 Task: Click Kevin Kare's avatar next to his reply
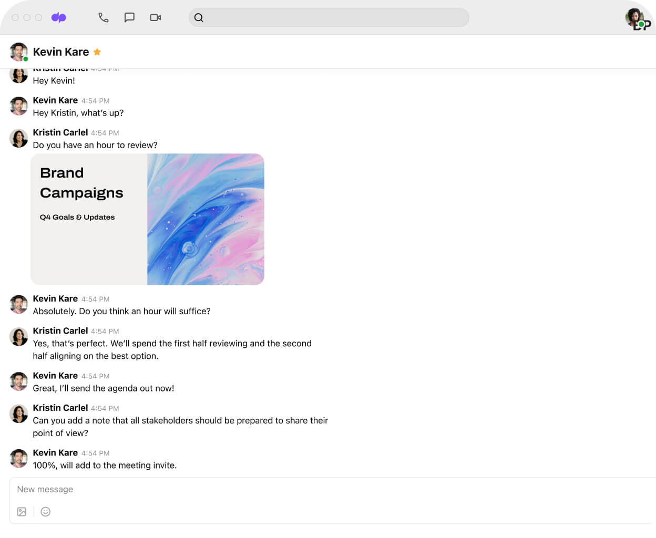(18, 304)
